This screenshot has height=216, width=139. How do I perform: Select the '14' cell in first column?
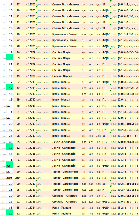11,52
